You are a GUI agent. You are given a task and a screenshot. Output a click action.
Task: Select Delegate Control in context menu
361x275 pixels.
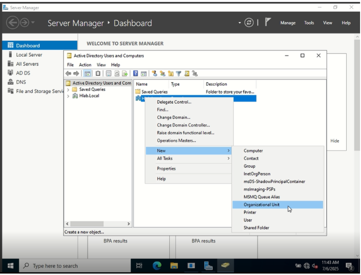click(188, 102)
